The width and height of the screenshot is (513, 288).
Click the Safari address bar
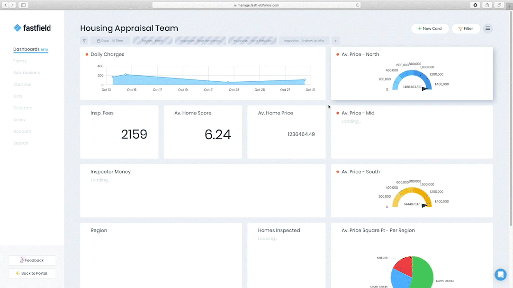pos(256,5)
